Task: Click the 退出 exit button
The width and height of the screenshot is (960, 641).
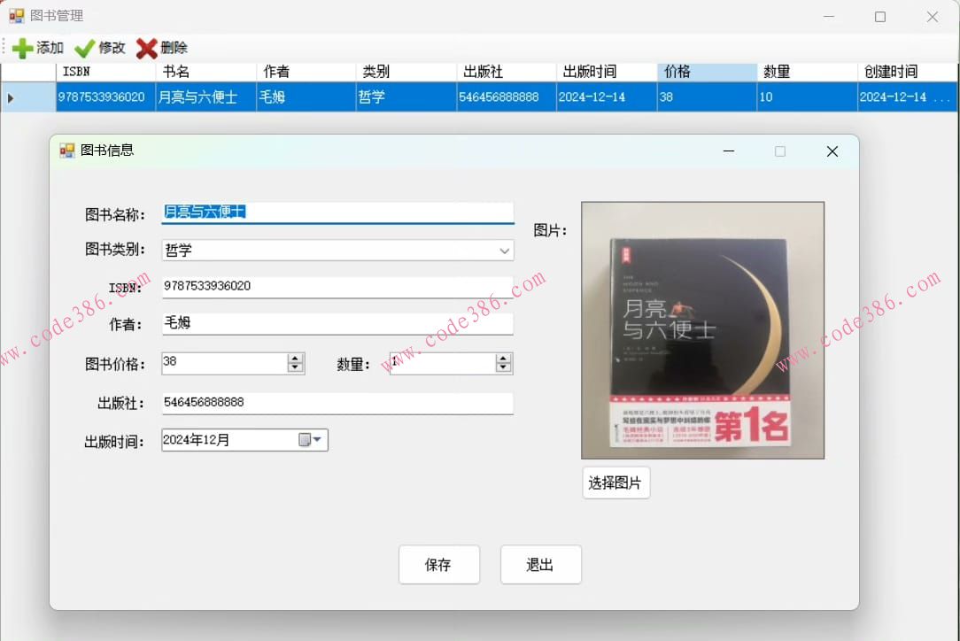Action: point(540,564)
